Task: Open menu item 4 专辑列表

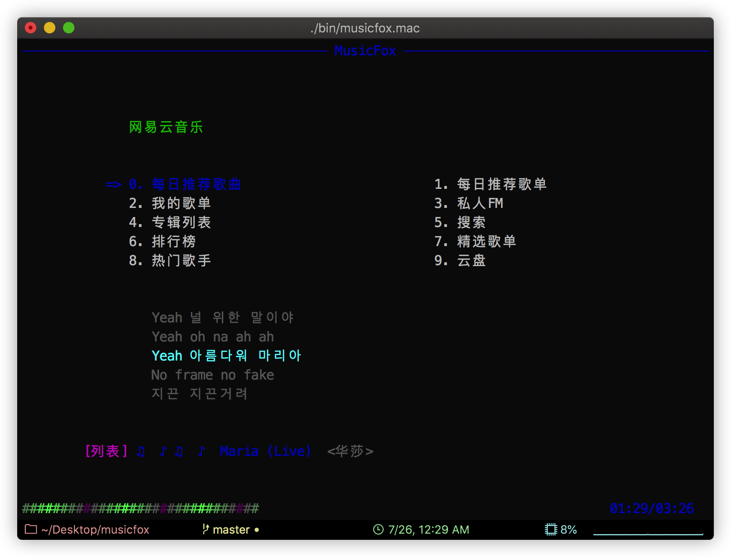Action: tap(169, 222)
